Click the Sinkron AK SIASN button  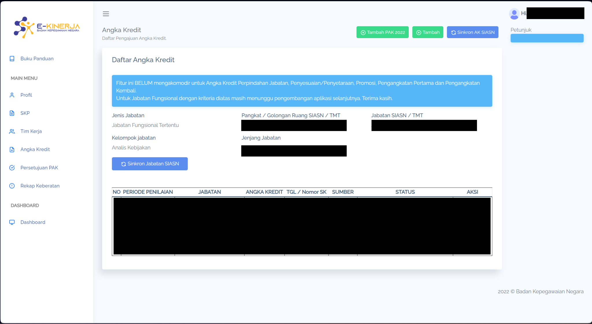[472, 32]
